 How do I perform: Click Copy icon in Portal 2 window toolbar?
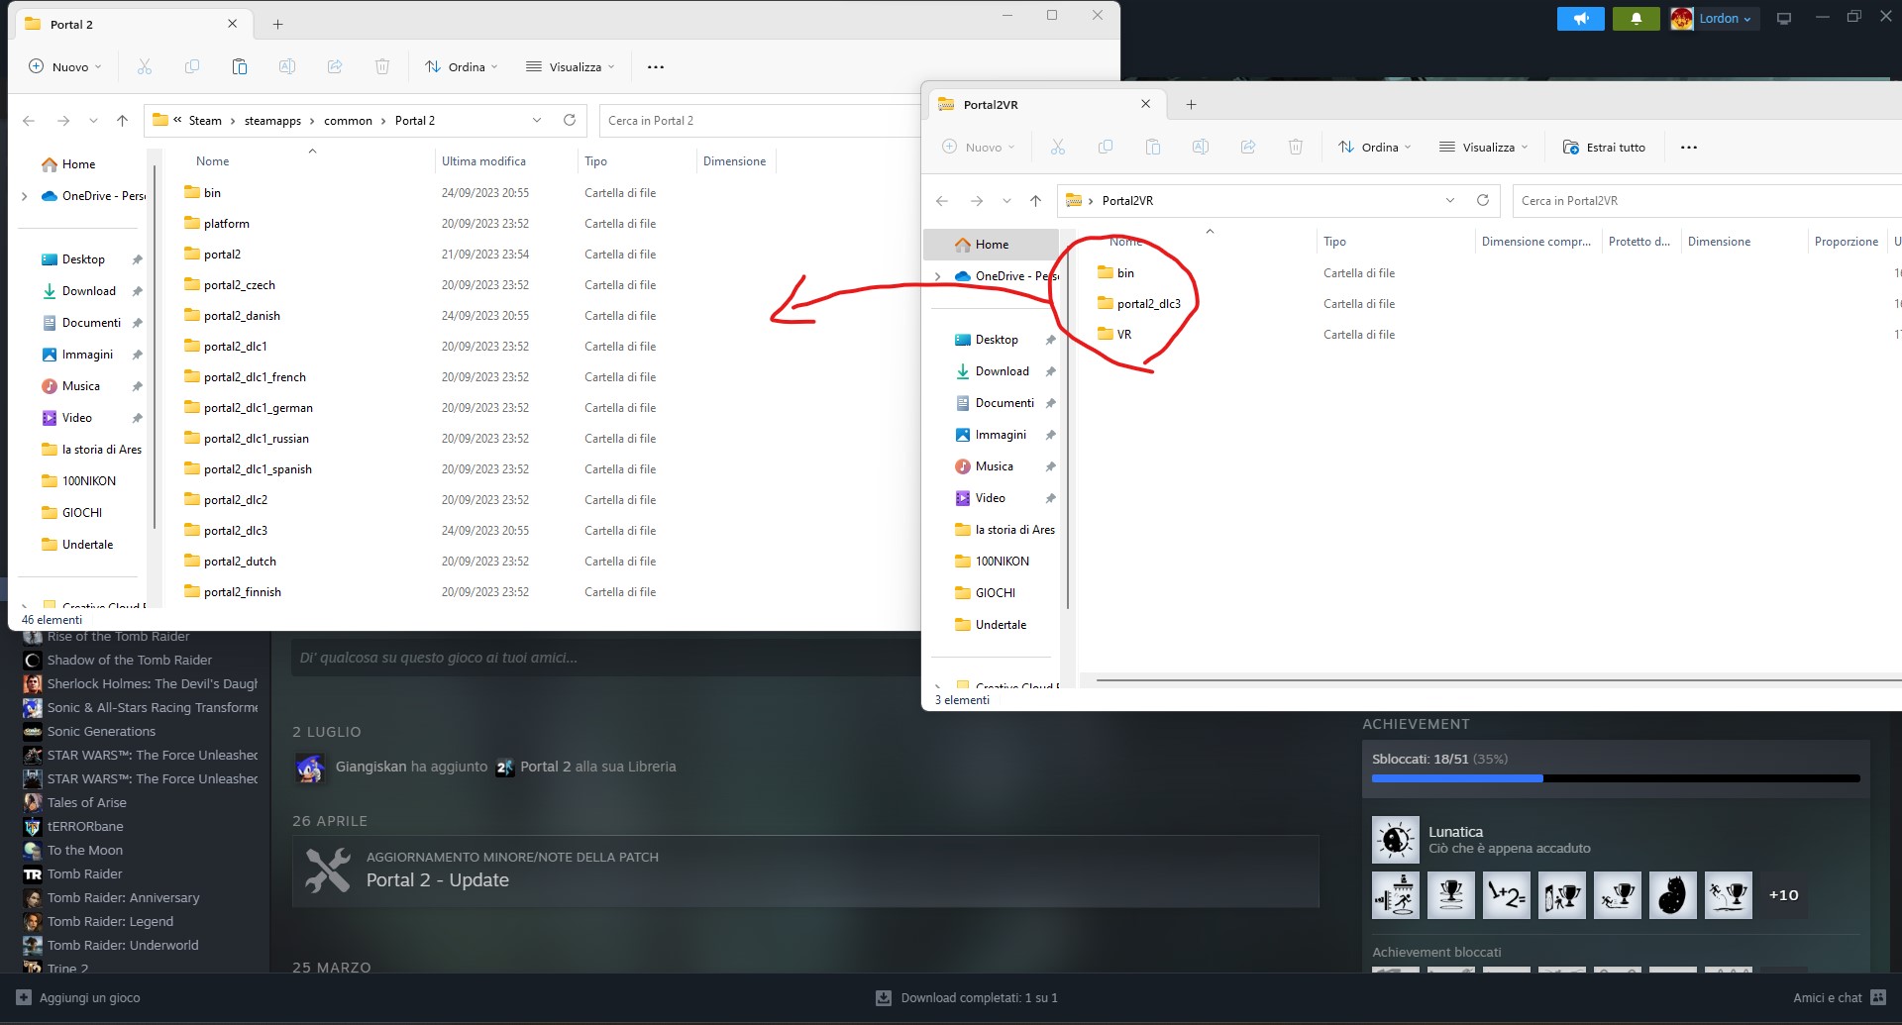pyautogui.click(x=192, y=66)
